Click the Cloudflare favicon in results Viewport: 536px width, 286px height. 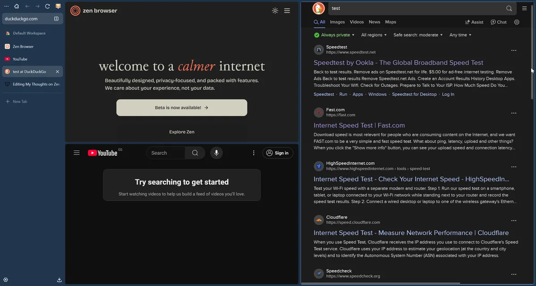click(318, 220)
